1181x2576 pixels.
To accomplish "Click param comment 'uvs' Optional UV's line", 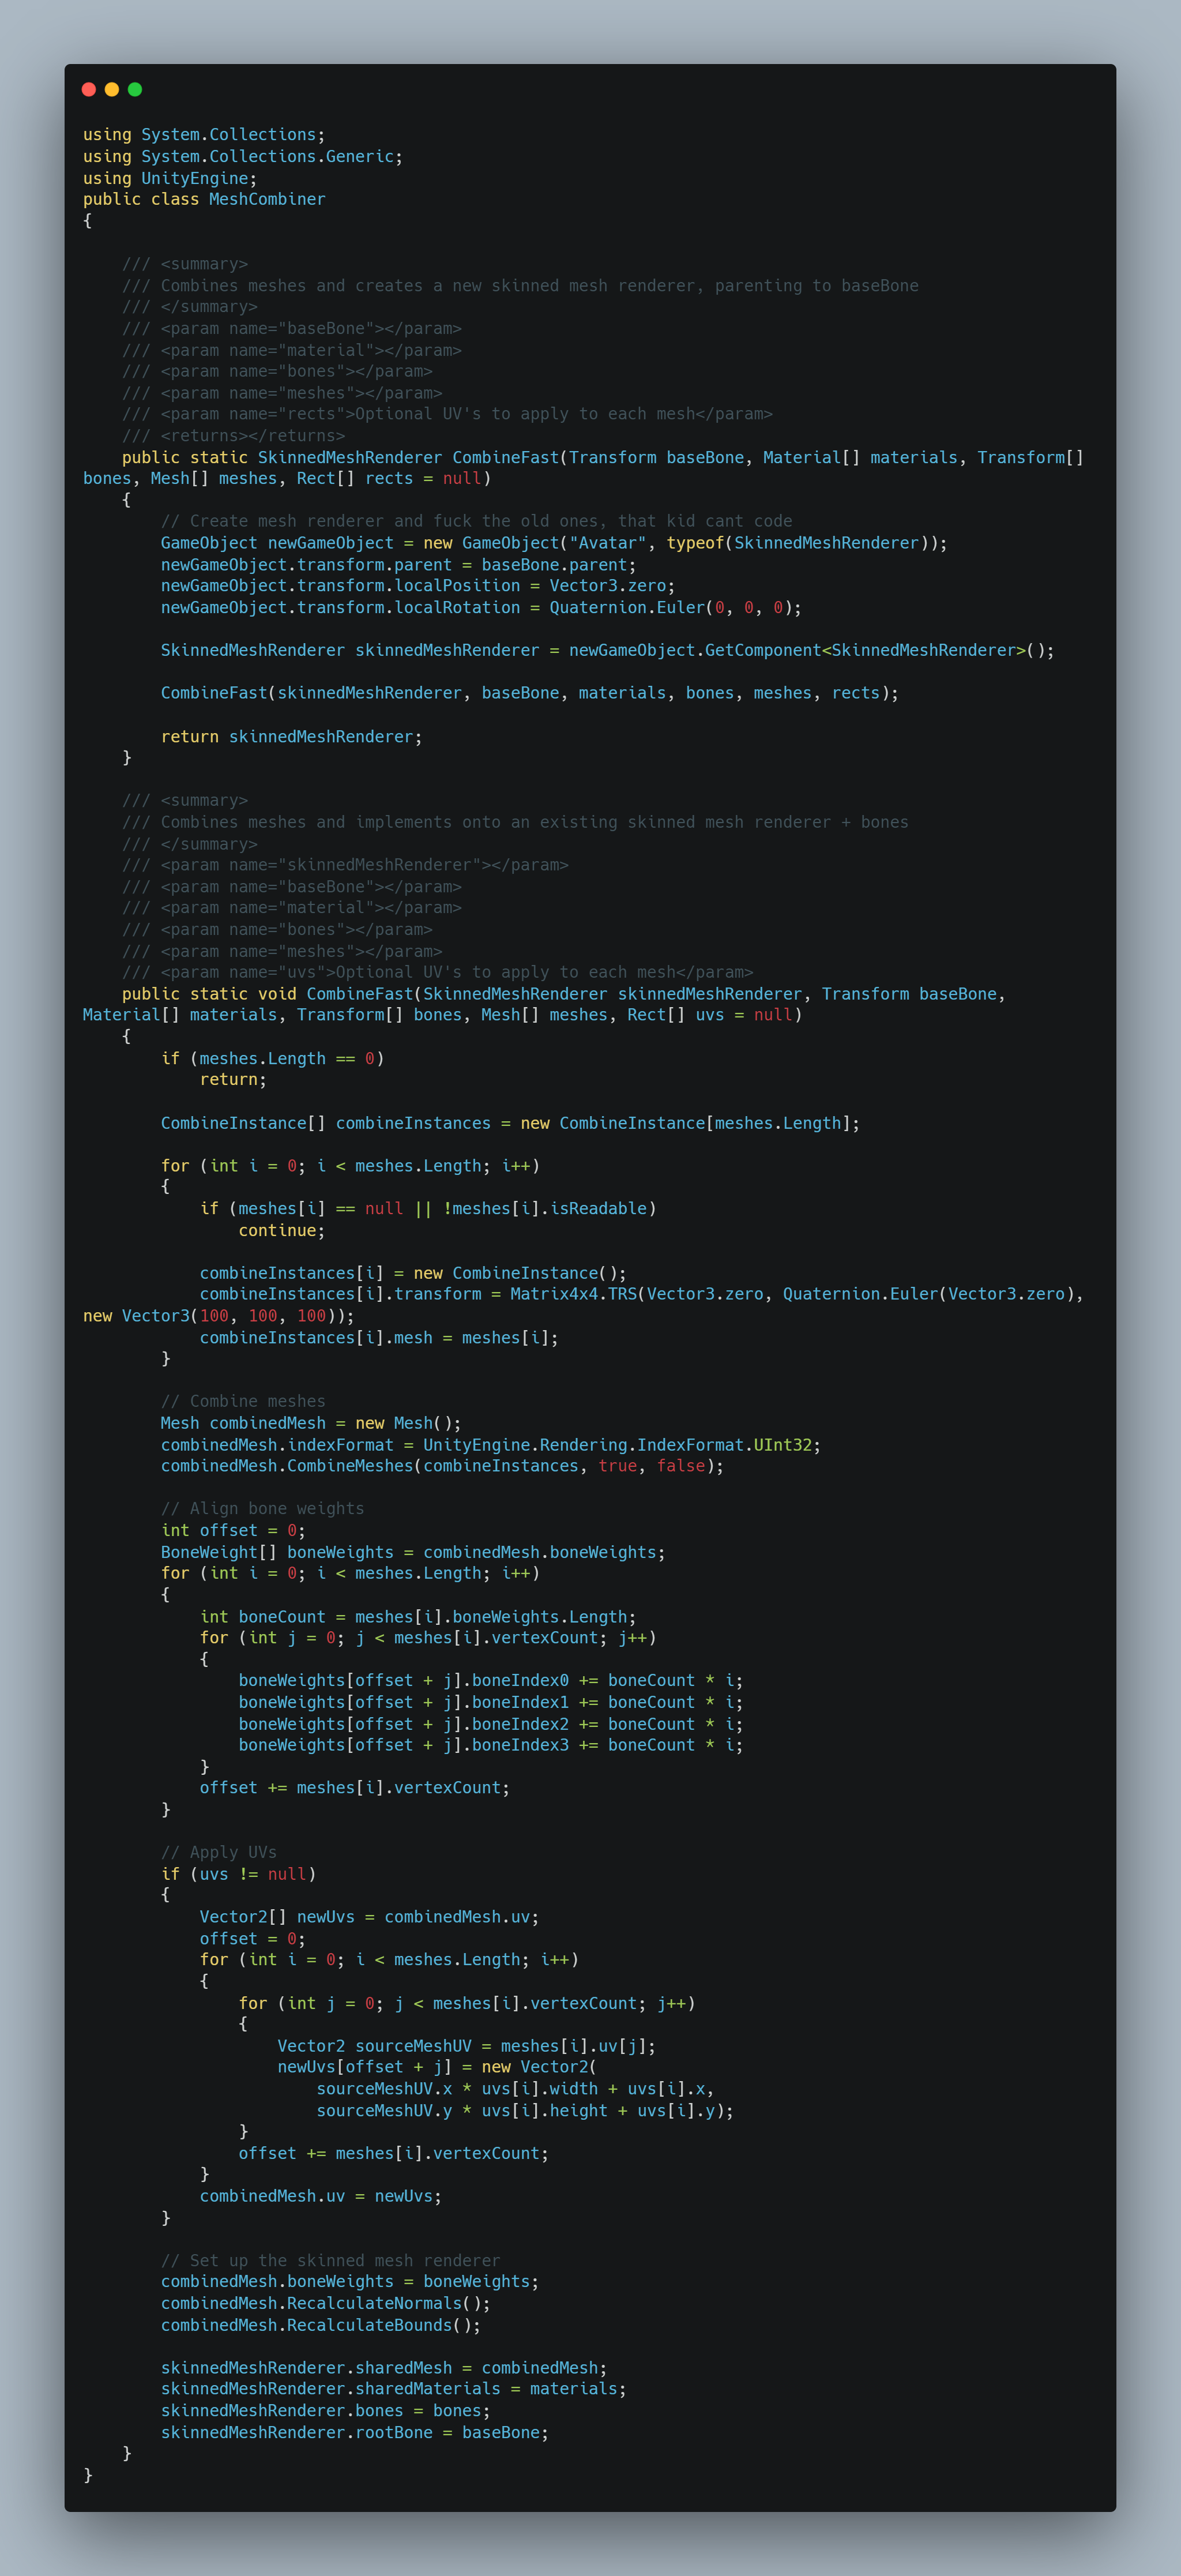I will pyautogui.click(x=437, y=972).
